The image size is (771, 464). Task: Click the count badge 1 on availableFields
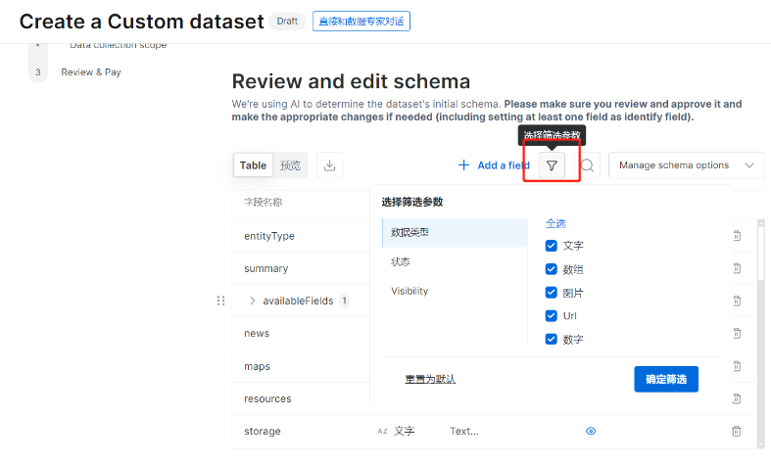[344, 301]
